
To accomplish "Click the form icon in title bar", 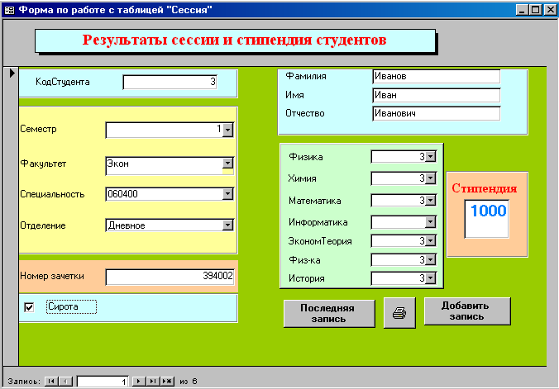I will coord(9,10).
